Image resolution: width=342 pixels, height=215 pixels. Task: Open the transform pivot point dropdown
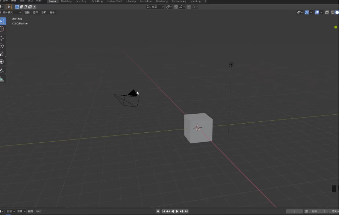point(169,6)
